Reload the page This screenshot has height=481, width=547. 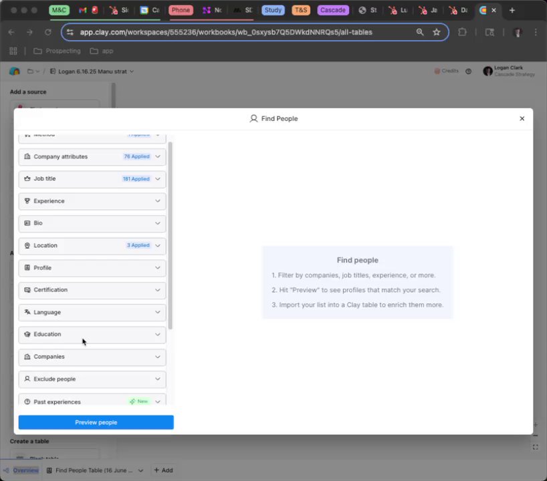pos(47,32)
